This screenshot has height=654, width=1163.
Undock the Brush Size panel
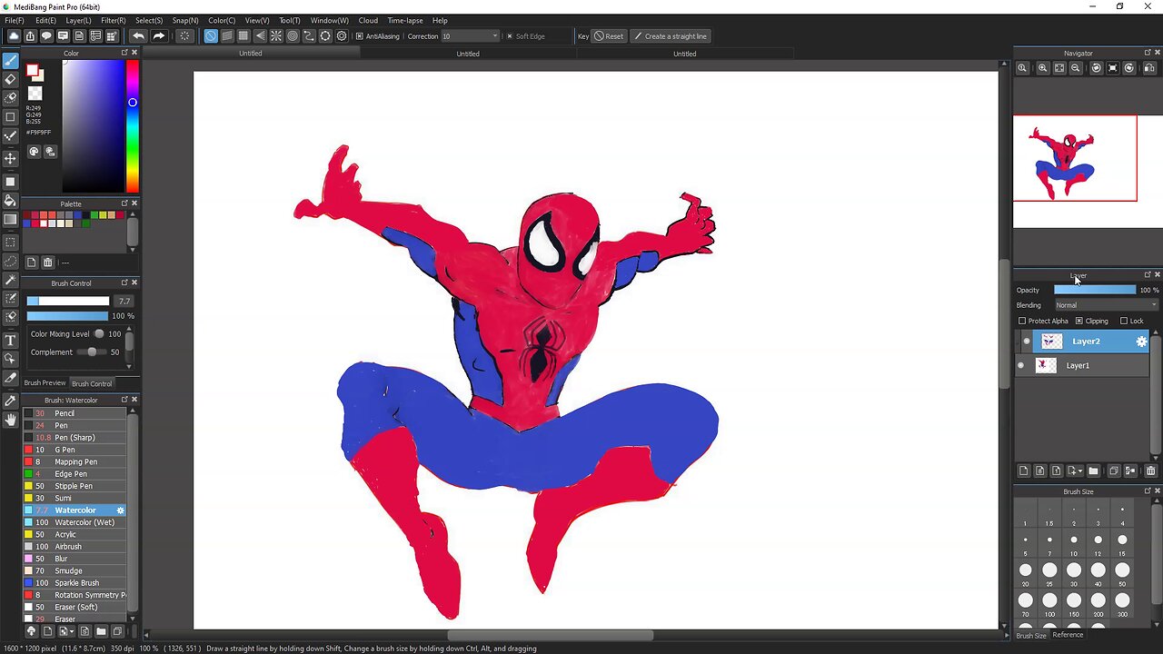coord(1147,491)
